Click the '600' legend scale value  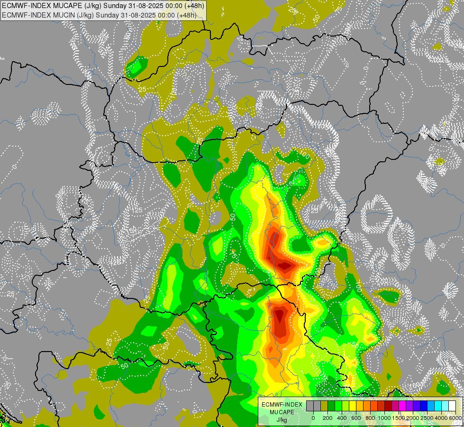(356, 418)
